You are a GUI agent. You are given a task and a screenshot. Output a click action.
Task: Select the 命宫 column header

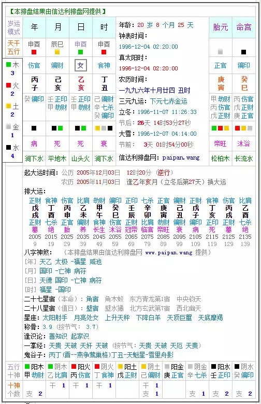pyautogui.click(x=244, y=27)
